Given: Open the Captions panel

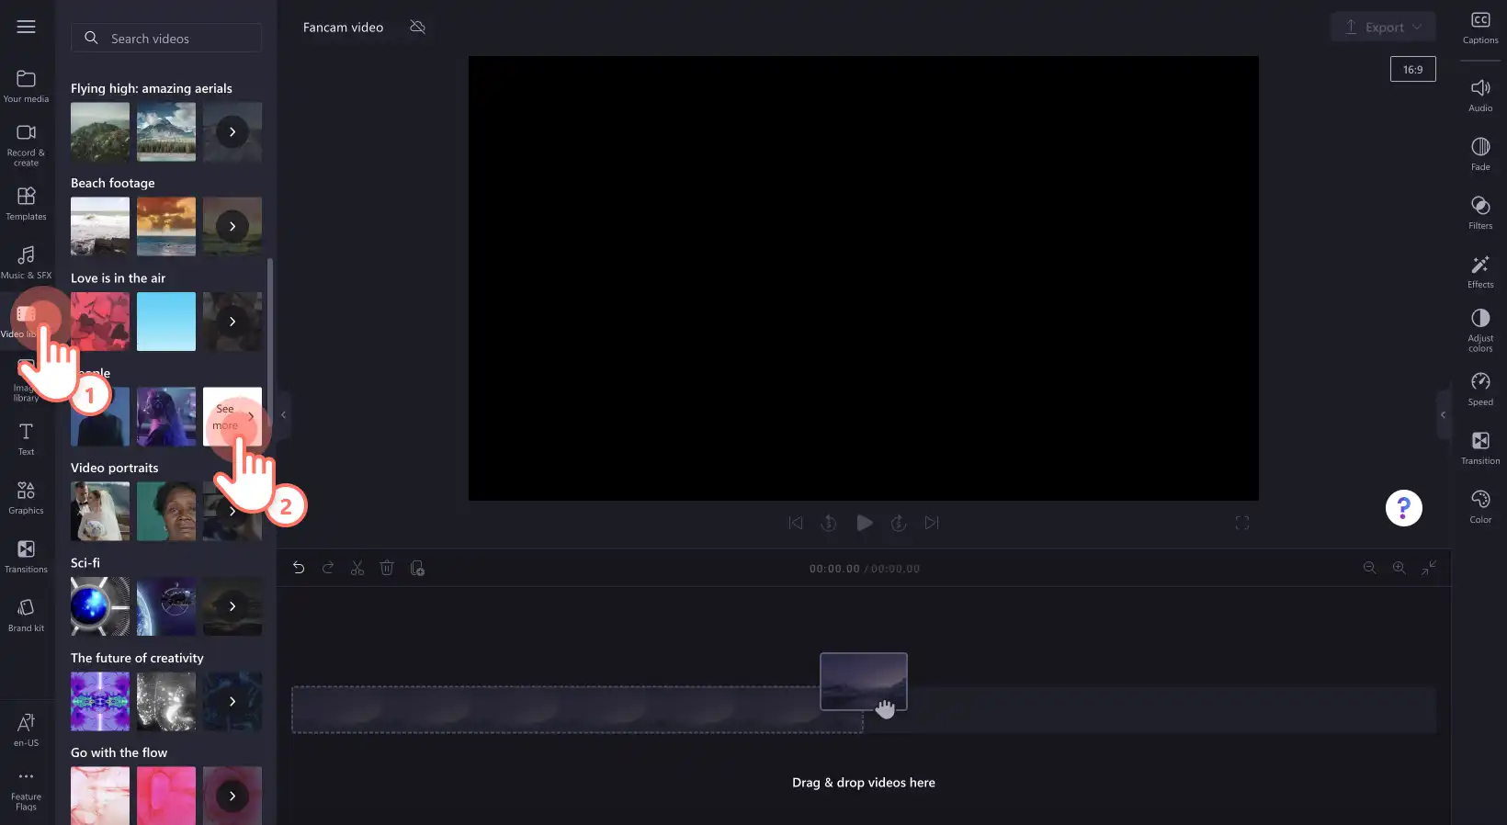Looking at the screenshot, I should [1480, 28].
